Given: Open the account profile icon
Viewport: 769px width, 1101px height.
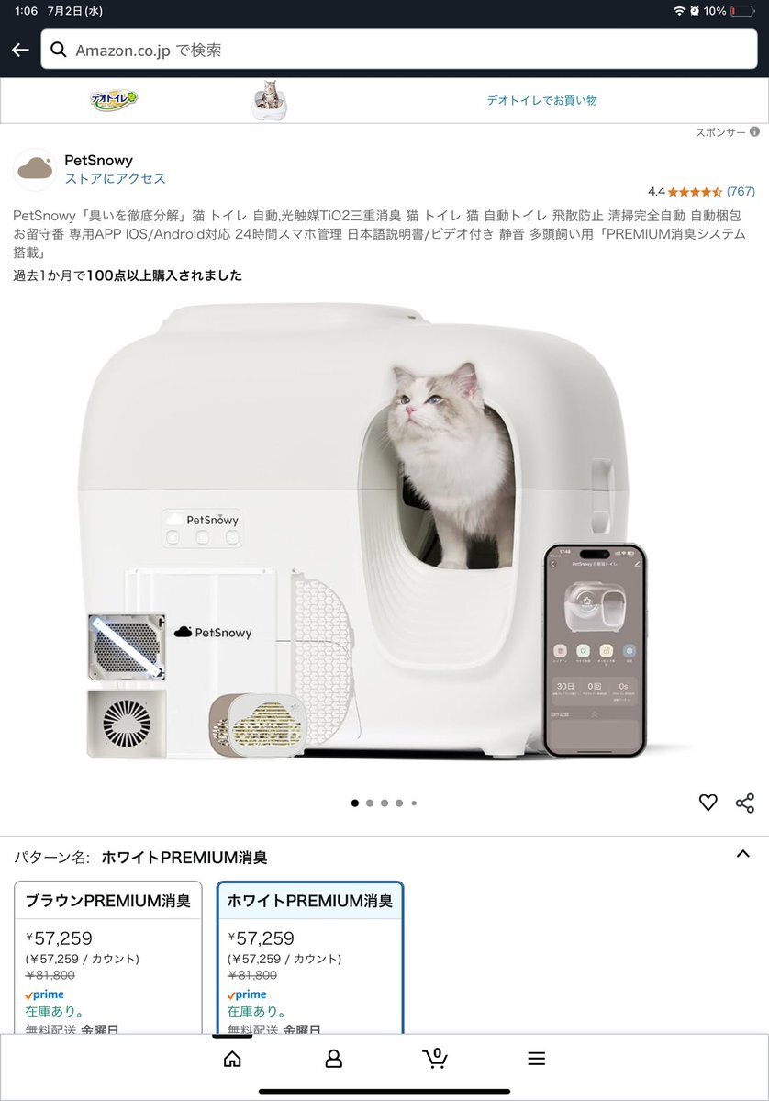Looking at the screenshot, I should (334, 1059).
